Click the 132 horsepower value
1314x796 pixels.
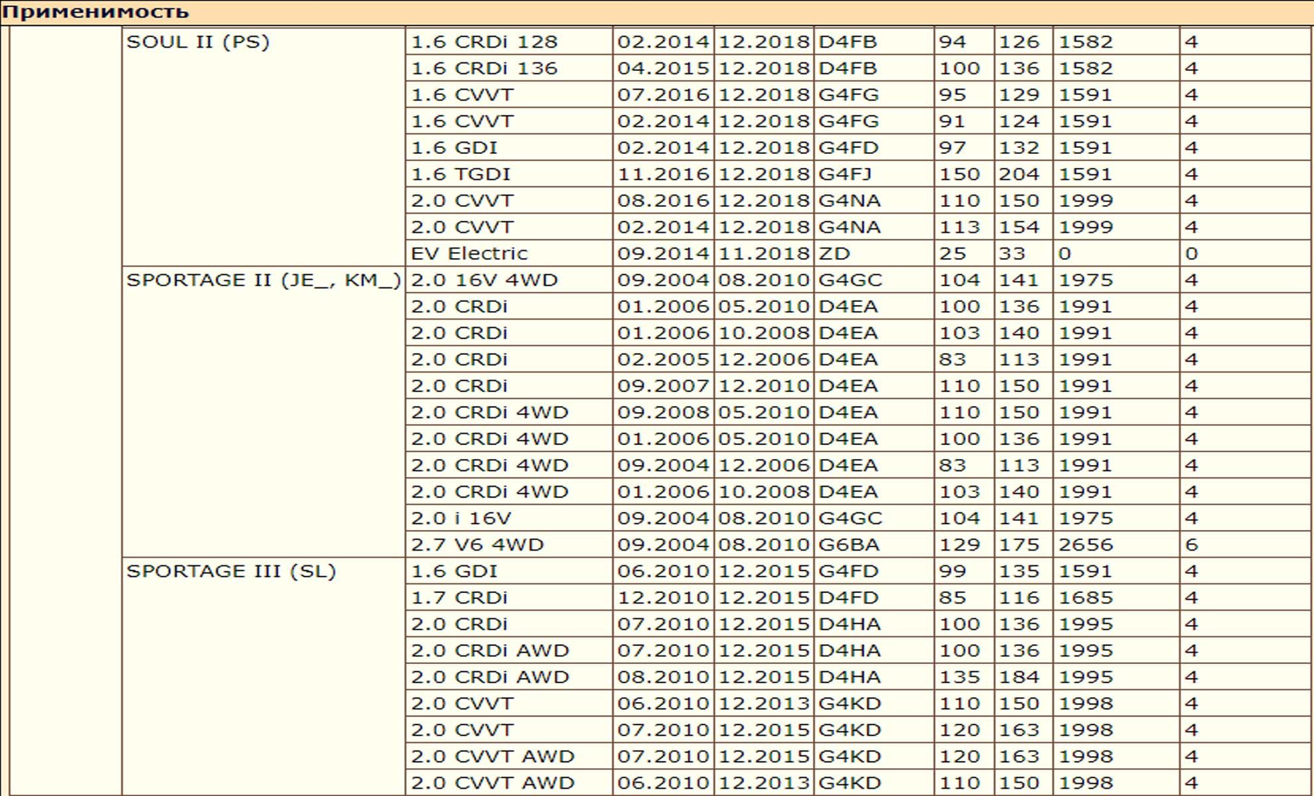1023,147
